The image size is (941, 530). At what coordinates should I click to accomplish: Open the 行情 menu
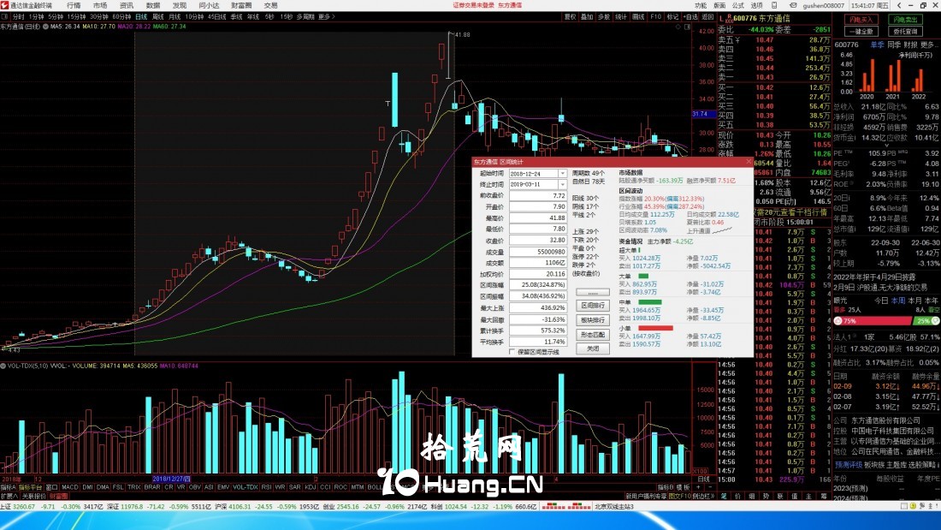[74, 5]
